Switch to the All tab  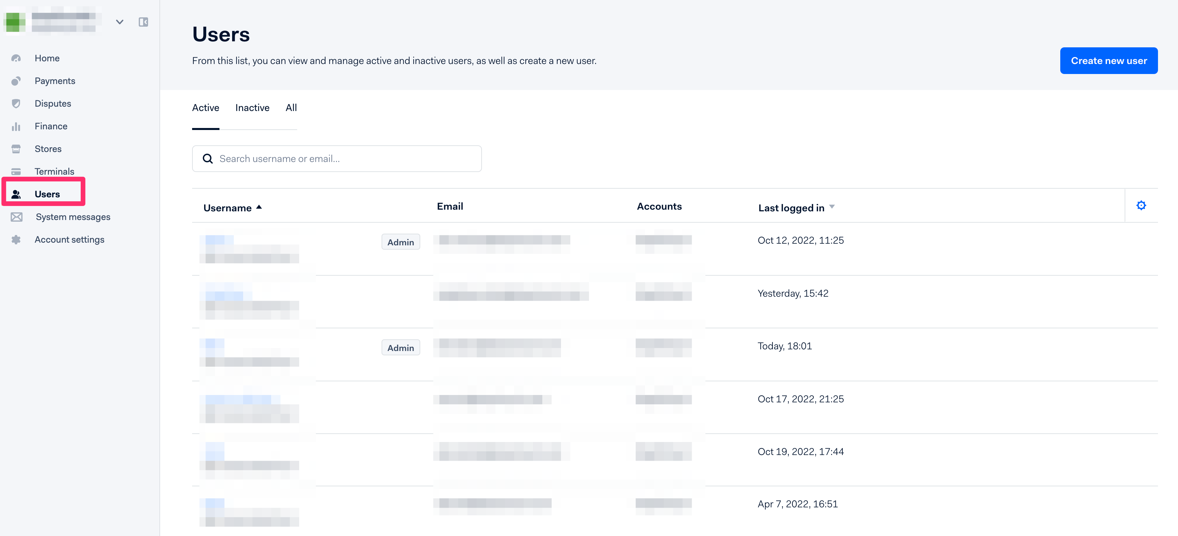click(x=291, y=108)
